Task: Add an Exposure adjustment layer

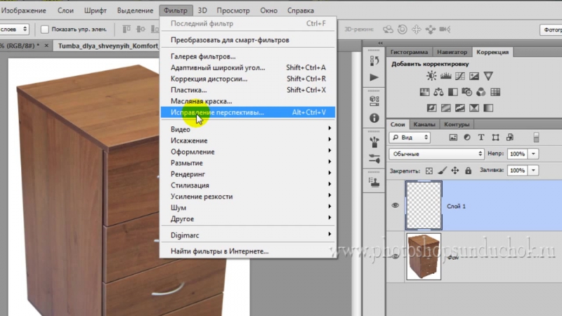Action: point(473,76)
